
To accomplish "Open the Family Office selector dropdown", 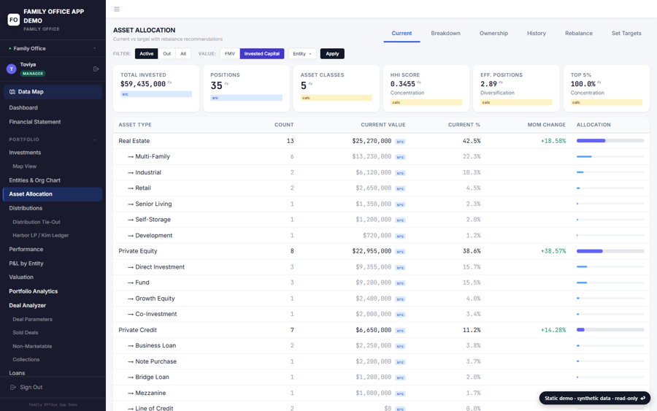I will (53, 49).
